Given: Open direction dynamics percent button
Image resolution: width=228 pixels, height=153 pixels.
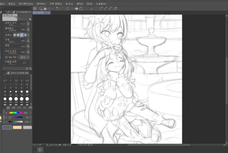Looking at the screenshot, I should 28,46.
